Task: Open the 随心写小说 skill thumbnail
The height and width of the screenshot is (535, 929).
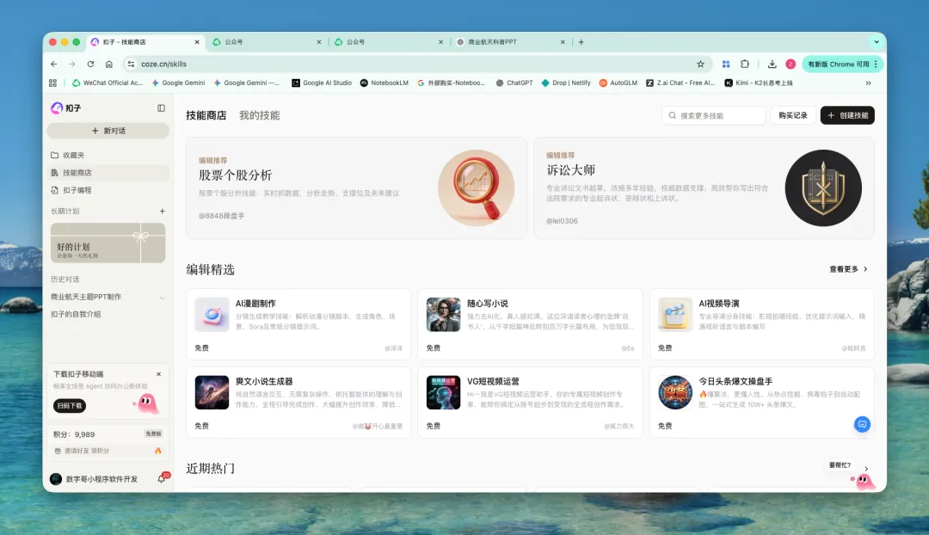Action: pos(443,315)
